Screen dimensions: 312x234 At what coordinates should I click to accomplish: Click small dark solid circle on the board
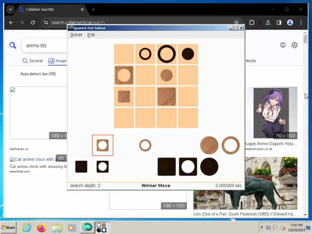188,54
